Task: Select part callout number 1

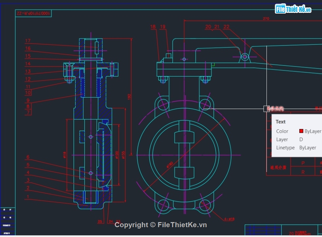Action: [28, 197]
